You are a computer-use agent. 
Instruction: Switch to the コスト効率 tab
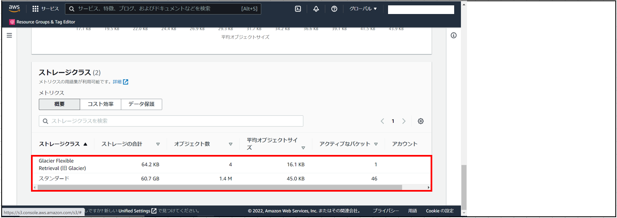[100, 104]
